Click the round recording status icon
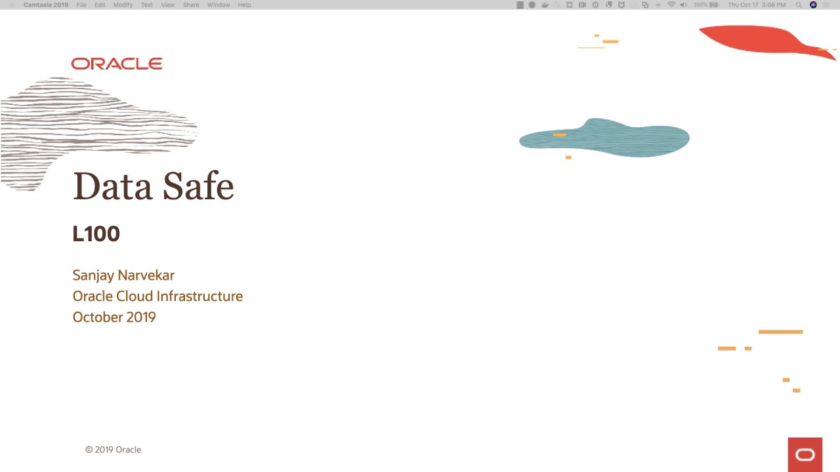The width and height of the screenshot is (840, 472). [x=532, y=5]
